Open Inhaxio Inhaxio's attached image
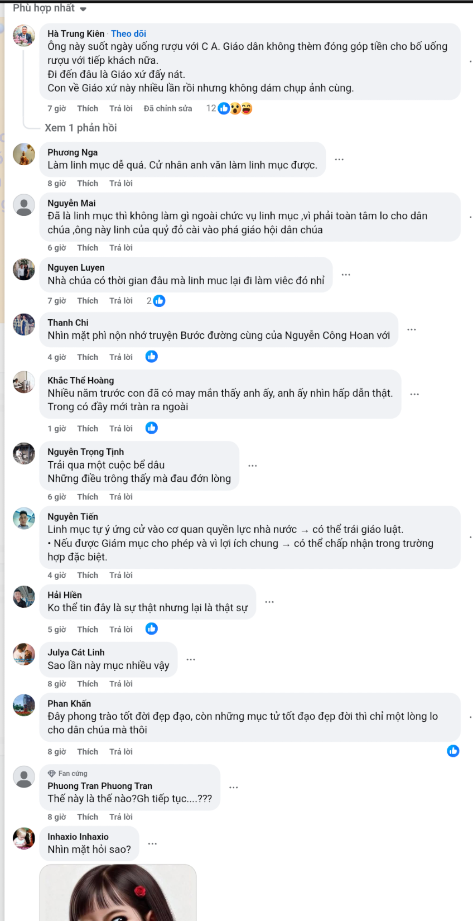This screenshot has height=921, width=473. (x=118, y=893)
